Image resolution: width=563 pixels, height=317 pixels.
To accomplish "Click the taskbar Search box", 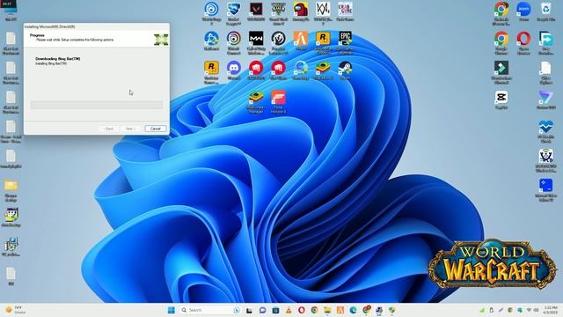I will tap(210, 310).
